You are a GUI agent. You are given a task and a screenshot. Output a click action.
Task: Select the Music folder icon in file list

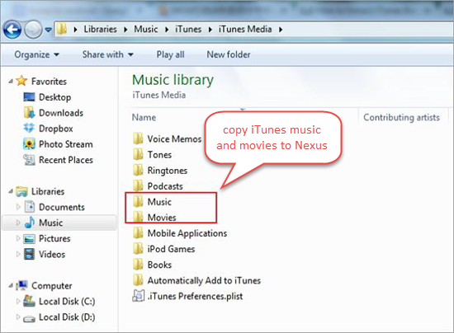pyautogui.click(x=138, y=201)
